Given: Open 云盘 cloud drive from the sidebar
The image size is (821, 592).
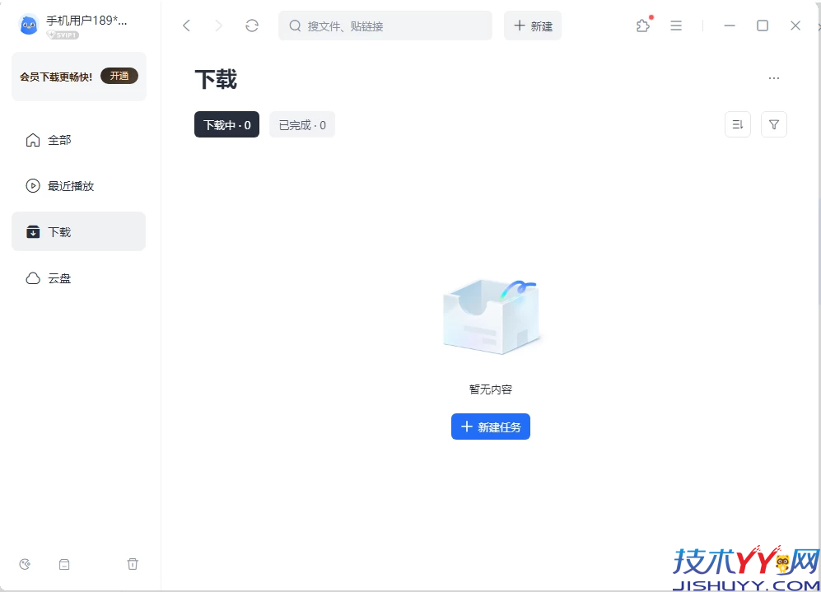Looking at the screenshot, I should (x=58, y=278).
